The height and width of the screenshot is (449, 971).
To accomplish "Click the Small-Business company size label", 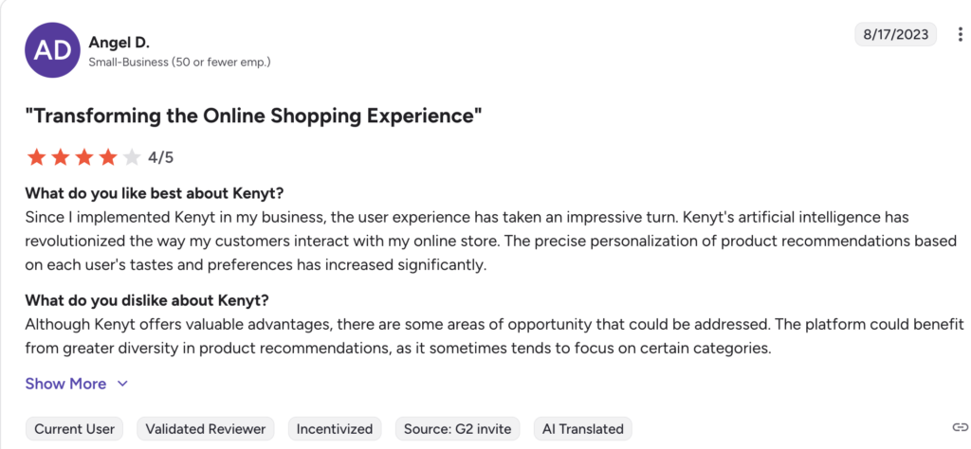I will point(179,63).
